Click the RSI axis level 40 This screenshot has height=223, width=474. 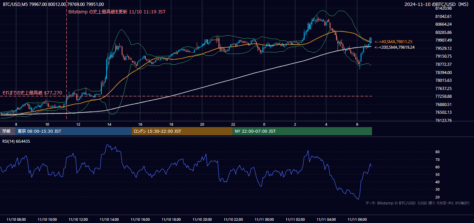[437, 182]
